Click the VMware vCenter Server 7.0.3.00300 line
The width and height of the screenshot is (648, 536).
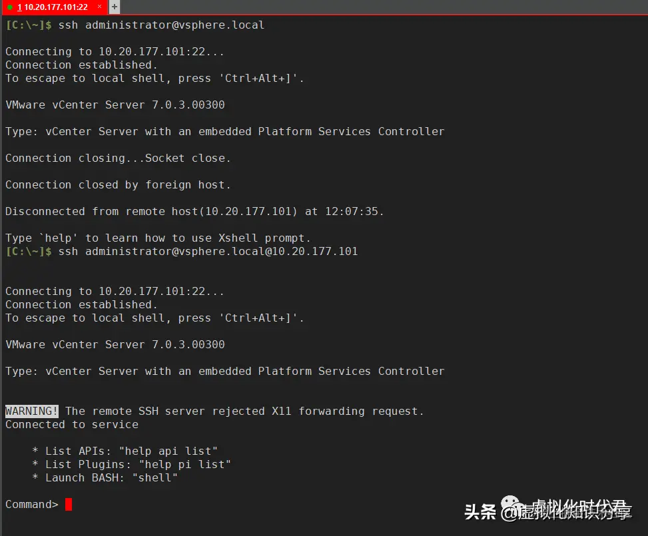115,105
